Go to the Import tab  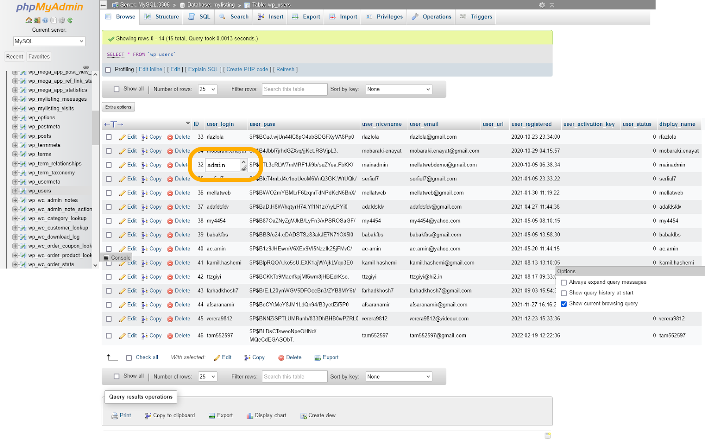[343, 17]
